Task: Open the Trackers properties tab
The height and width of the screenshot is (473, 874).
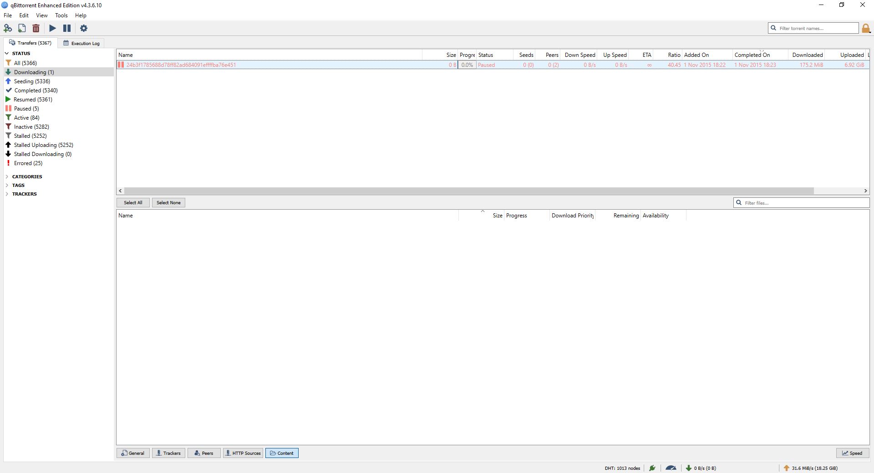Action: 168,453
